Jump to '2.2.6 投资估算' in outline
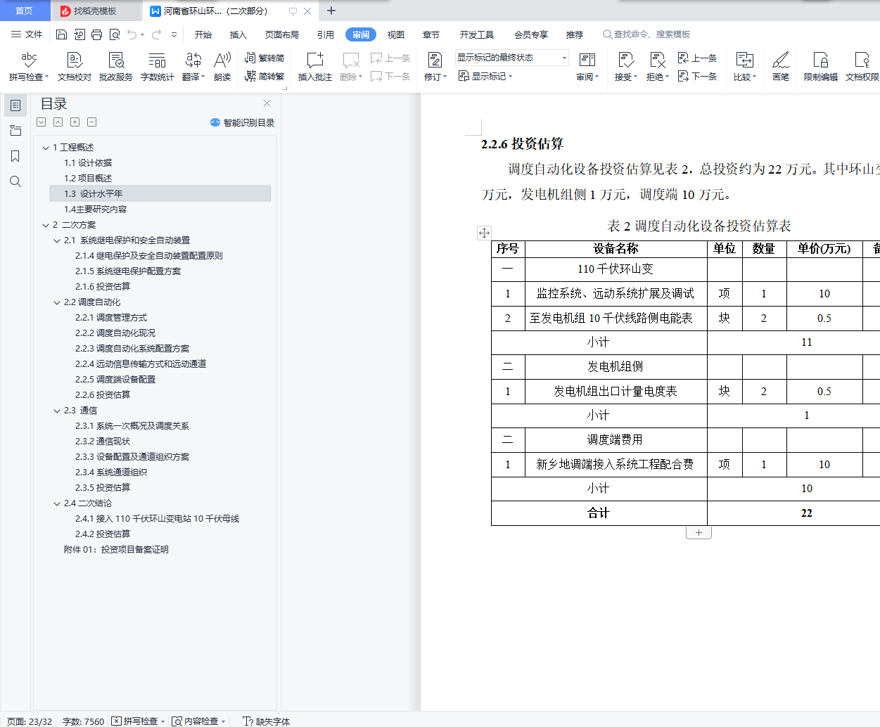Screen dimensions: 880x727 point(103,395)
